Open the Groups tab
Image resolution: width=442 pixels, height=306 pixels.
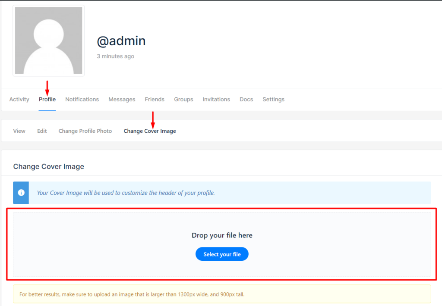point(183,100)
